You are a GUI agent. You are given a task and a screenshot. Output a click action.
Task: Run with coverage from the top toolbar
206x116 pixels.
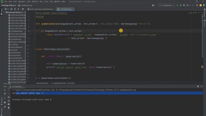pos(184,5)
